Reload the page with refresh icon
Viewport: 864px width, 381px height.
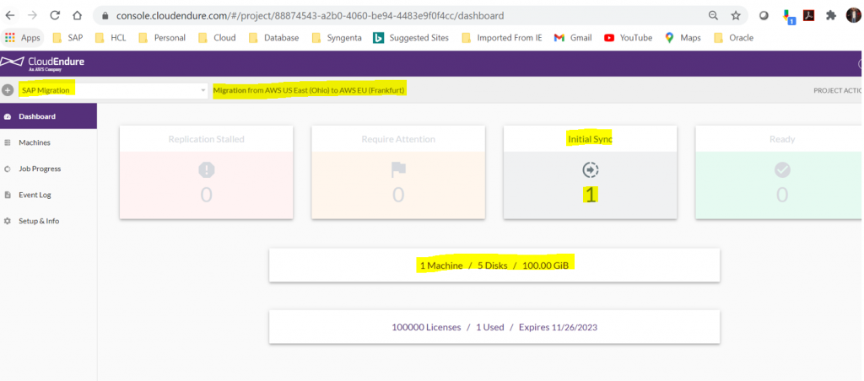[55, 15]
